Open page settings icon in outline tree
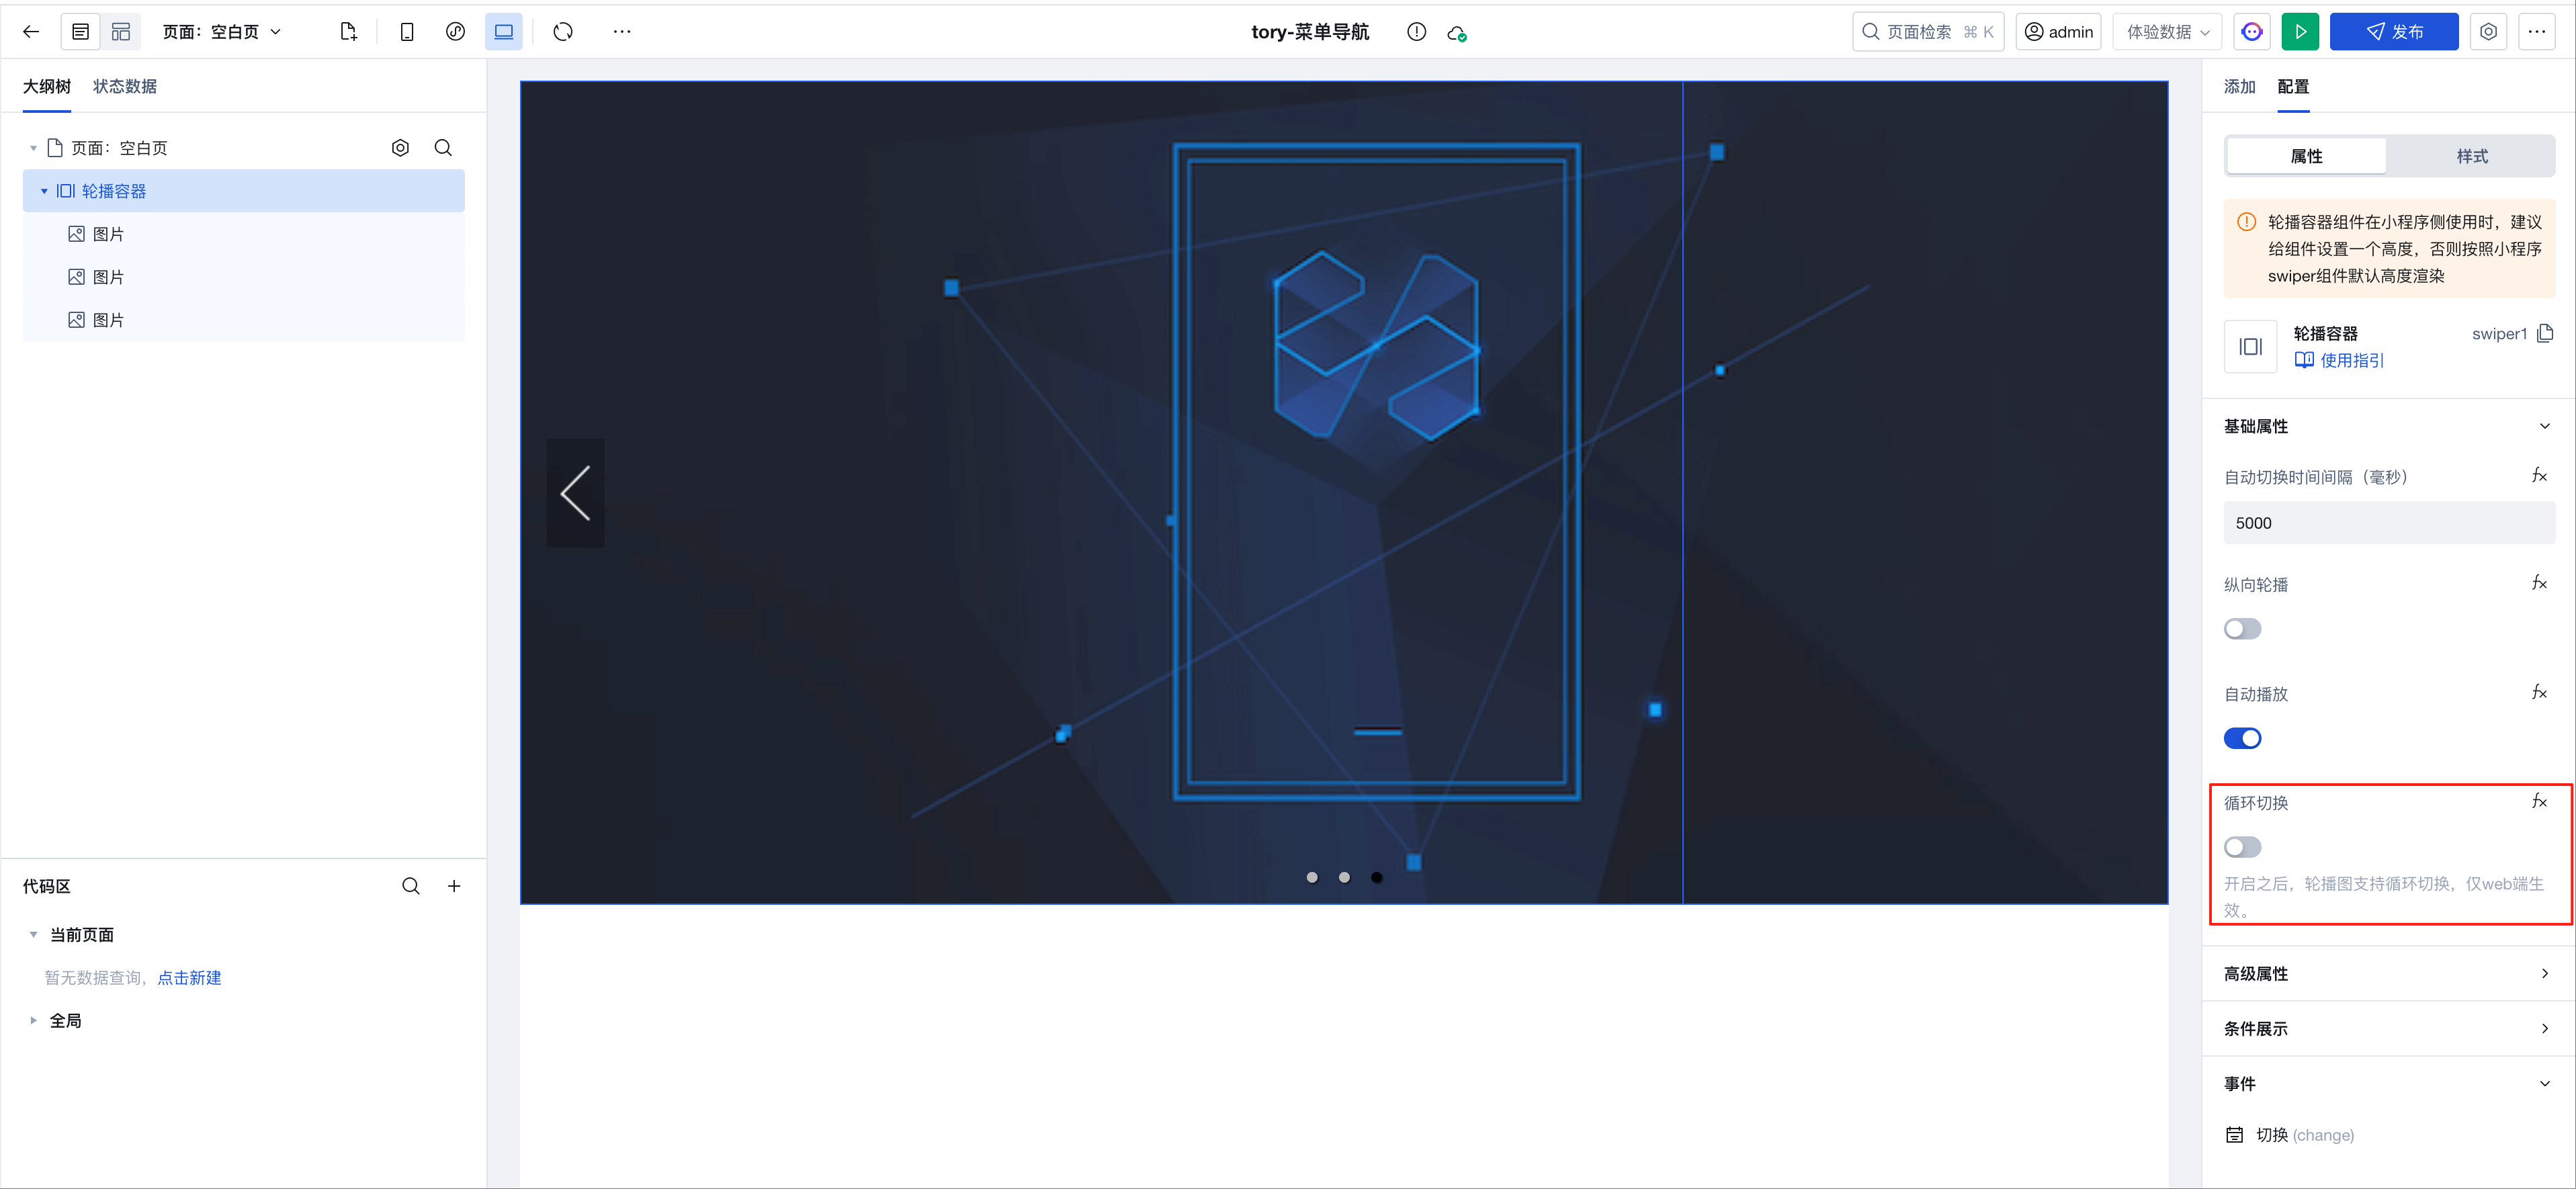Image resolution: width=2576 pixels, height=1189 pixels. pyautogui.click(x=400, y=148)
